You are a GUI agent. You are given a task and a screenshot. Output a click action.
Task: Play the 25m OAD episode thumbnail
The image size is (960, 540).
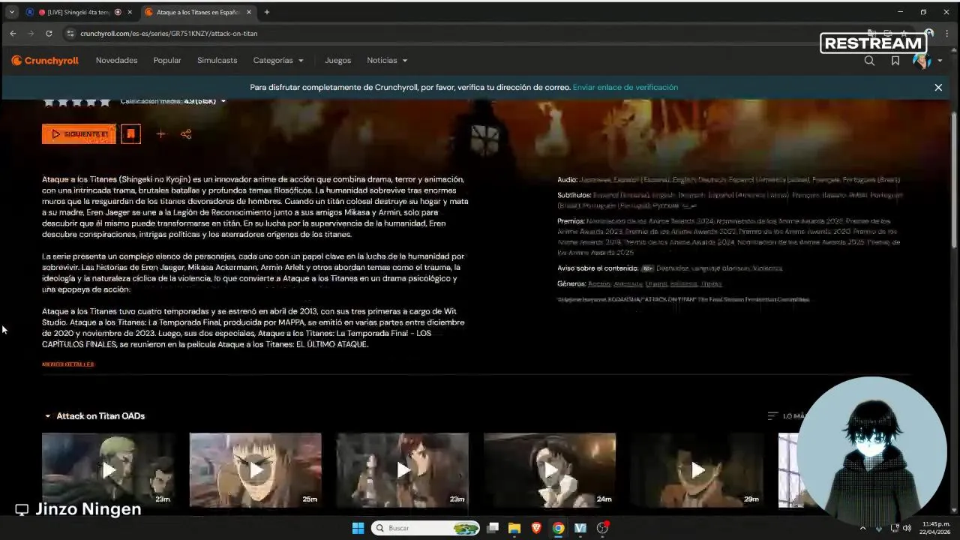tap(255, 470)
